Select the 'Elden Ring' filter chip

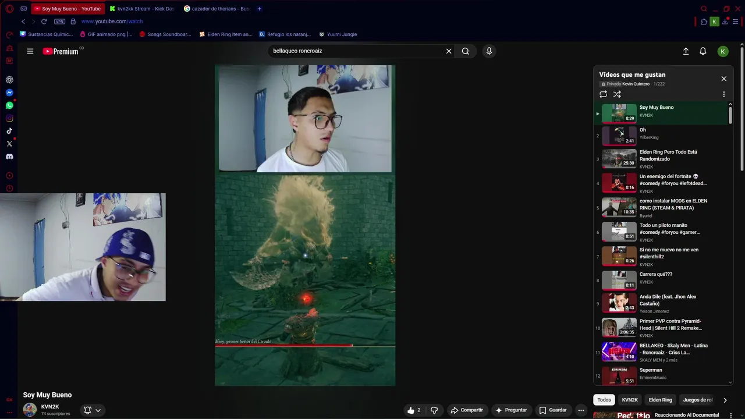click(660, 400)
